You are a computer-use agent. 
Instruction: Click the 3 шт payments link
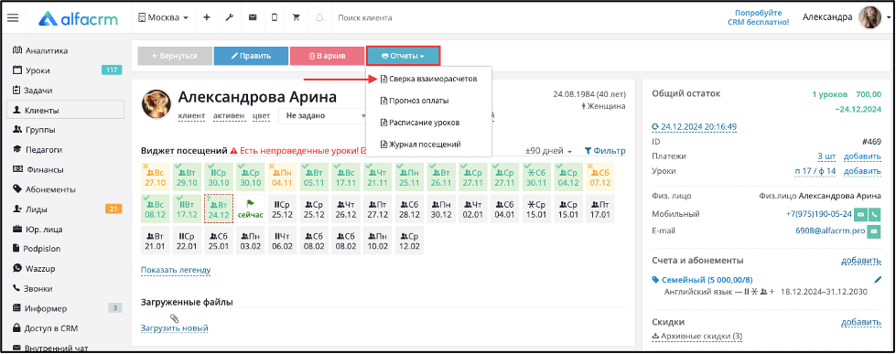pyautogui.click(x=826, y=156)
